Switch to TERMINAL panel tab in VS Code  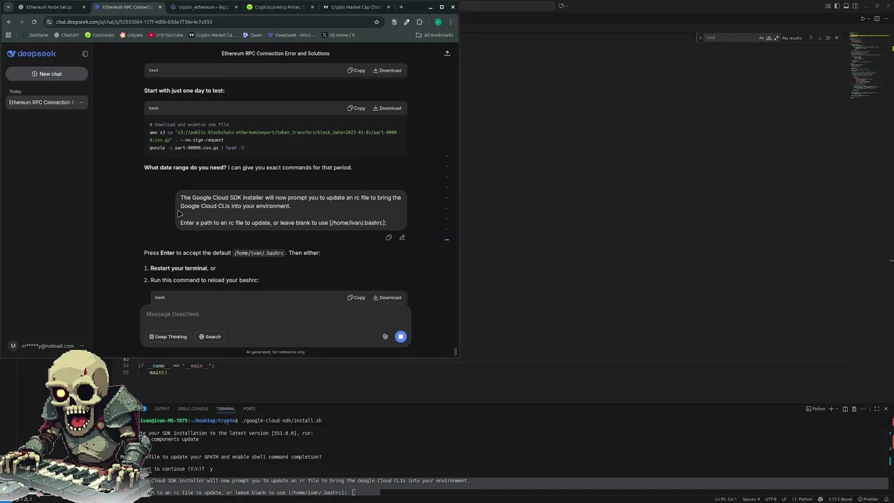tap(226, 409)
